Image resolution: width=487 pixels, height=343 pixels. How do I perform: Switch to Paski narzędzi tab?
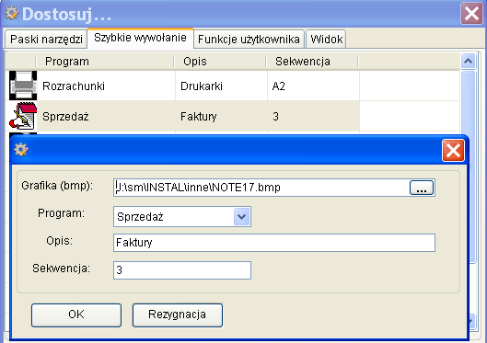[x=46, y=39]
